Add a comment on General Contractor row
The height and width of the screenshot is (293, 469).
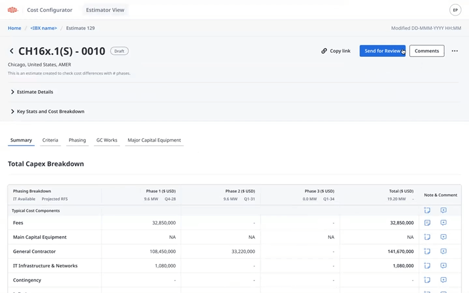(443, 251)
